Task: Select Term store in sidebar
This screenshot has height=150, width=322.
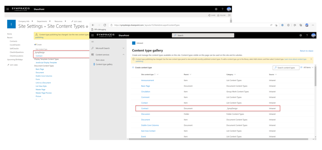Action: point(100,60)
